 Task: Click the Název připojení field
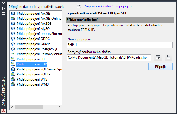click(120, 45)
